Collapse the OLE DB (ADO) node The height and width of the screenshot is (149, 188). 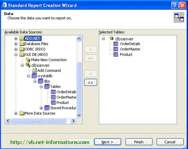16,54
